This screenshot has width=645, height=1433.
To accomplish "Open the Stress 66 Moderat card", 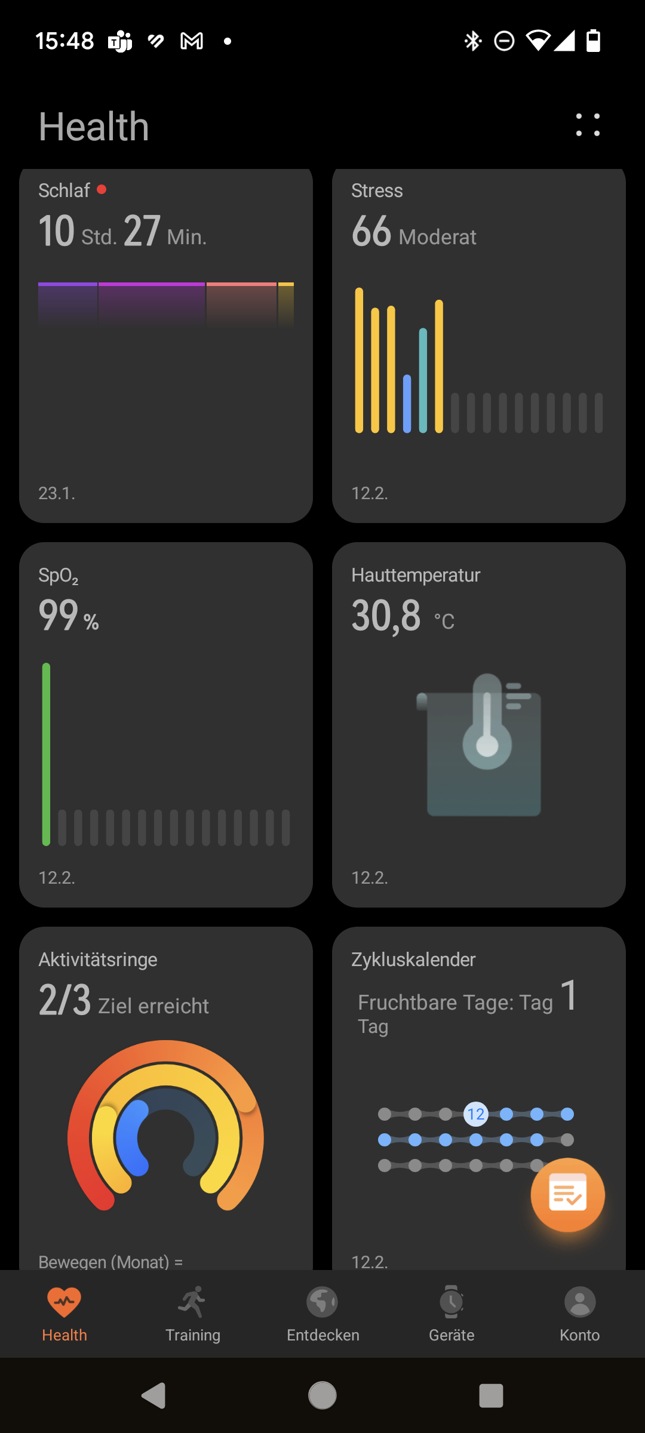I will tap(479, 345).
